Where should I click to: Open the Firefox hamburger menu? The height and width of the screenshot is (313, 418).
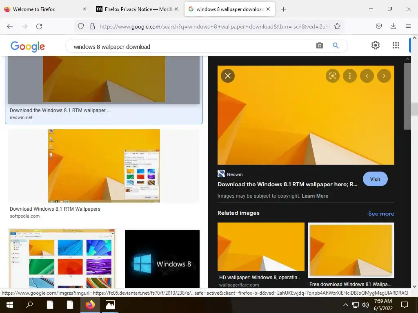click(x=408, y=26)
